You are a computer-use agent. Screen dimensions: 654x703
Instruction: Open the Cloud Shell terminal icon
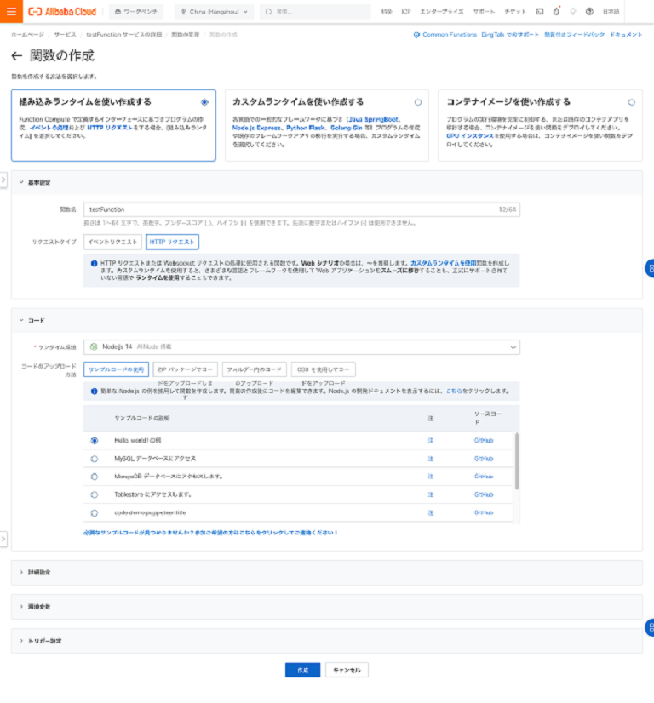(x=540, y=12)
